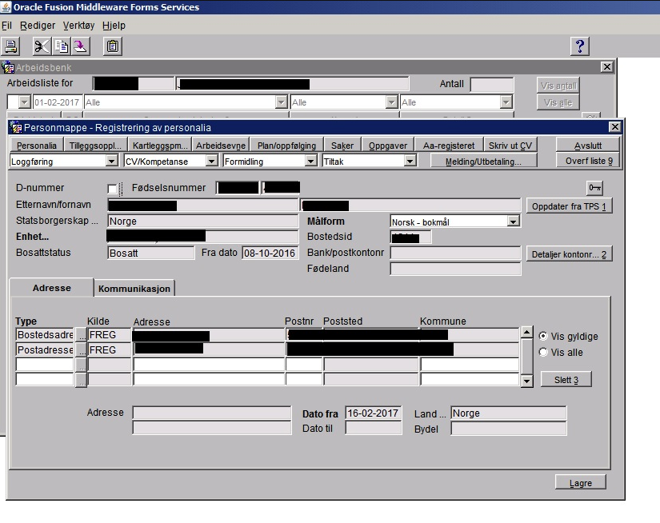Open small dropdown left of date 01-02-2017
This screenshot has height=523, width=660.
25,102
